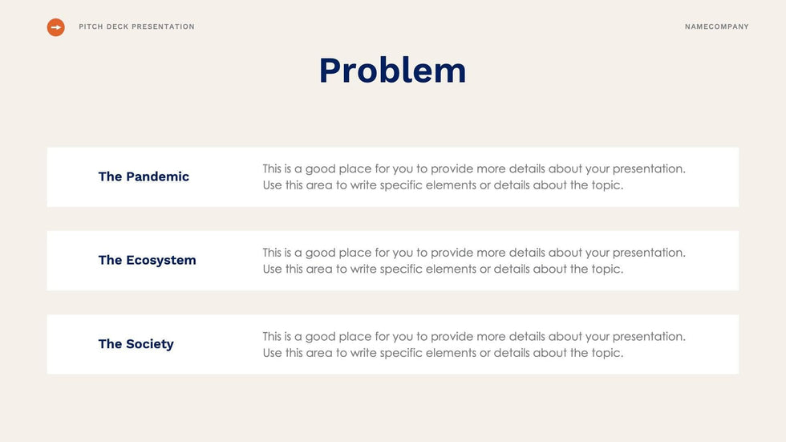Viewport: 786px width, 442px height.
Task: Click white card left of The Society heading
Action: [71, 344]
